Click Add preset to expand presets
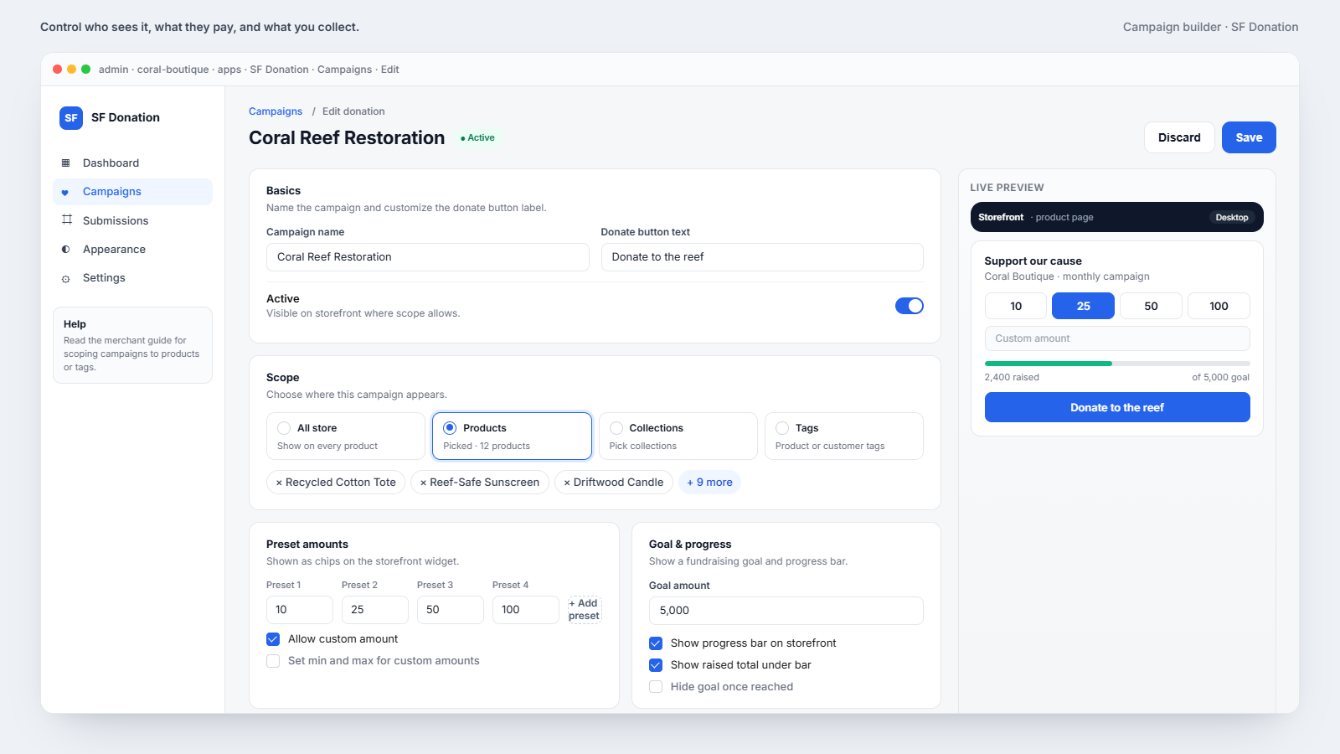Image resolution: width=1340 pixels, height=754 pixels. pyautogui.click(x=584, y=610)
